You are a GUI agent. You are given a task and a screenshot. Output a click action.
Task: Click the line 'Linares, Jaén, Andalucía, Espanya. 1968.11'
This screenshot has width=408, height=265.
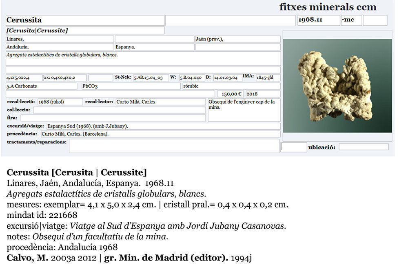[x=90, y=183]
